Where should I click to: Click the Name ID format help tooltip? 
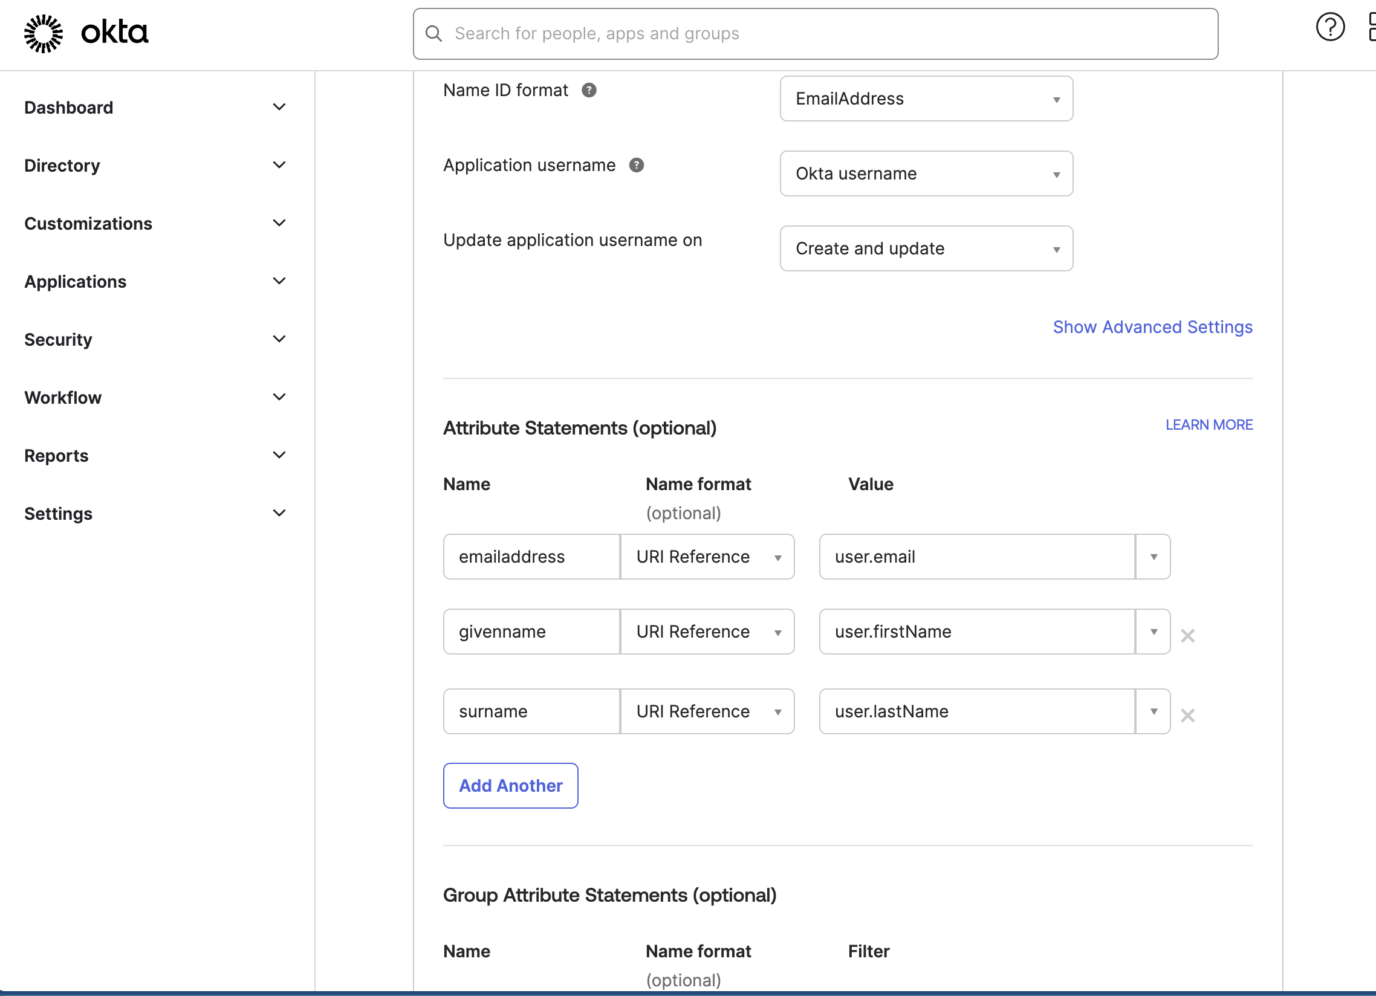coord(589,90)
